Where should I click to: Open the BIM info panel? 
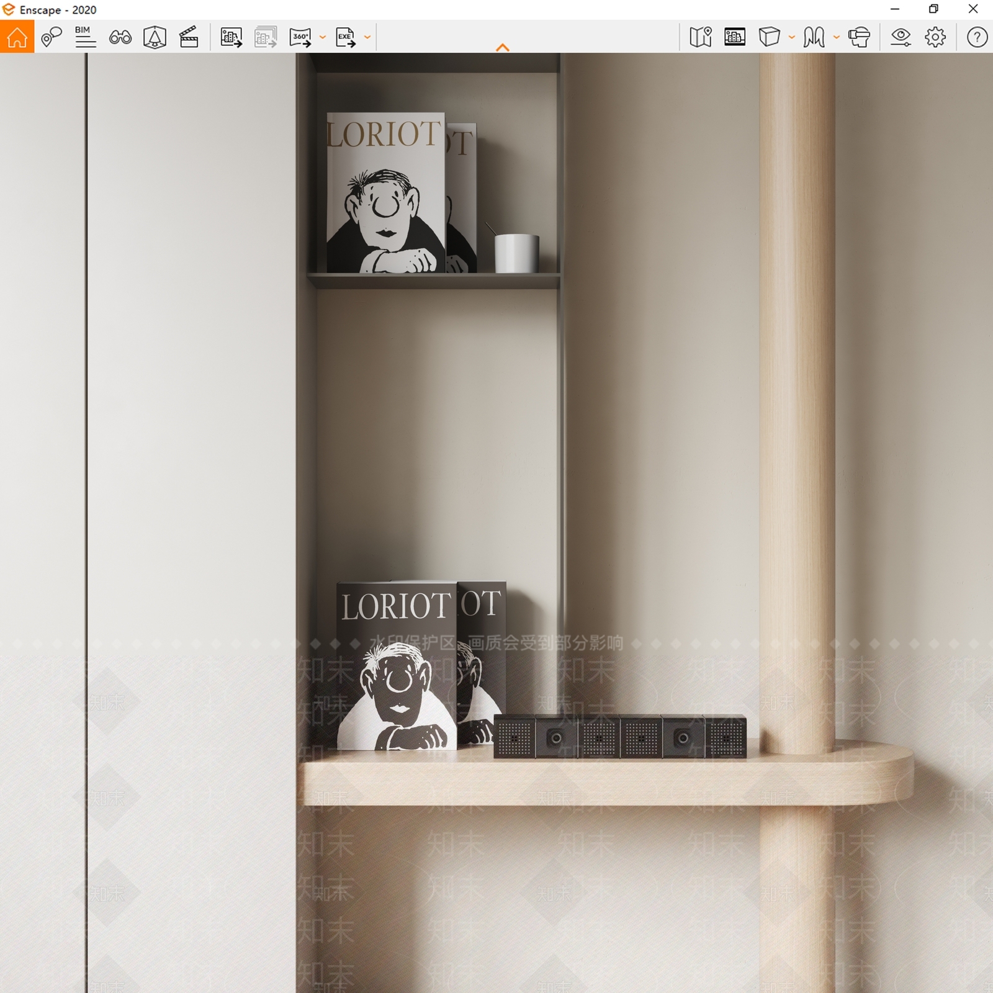[x=85, y=37]
